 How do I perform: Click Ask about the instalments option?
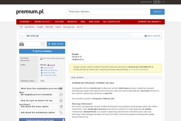(38, 113)
